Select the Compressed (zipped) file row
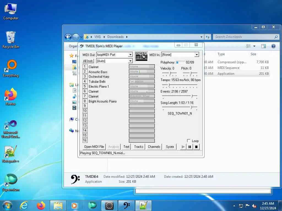This screenshot has width=282, height=211. click(x=237, y=62)
